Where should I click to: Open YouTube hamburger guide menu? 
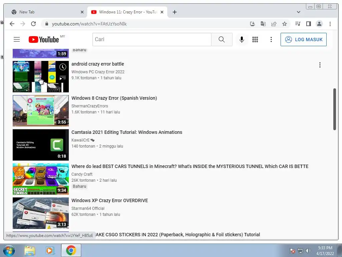17,39
